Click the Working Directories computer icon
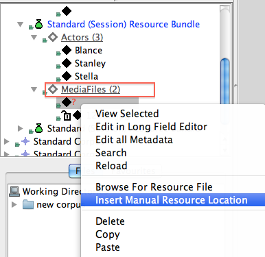265x257 pixels. click(x=14, y=191)
